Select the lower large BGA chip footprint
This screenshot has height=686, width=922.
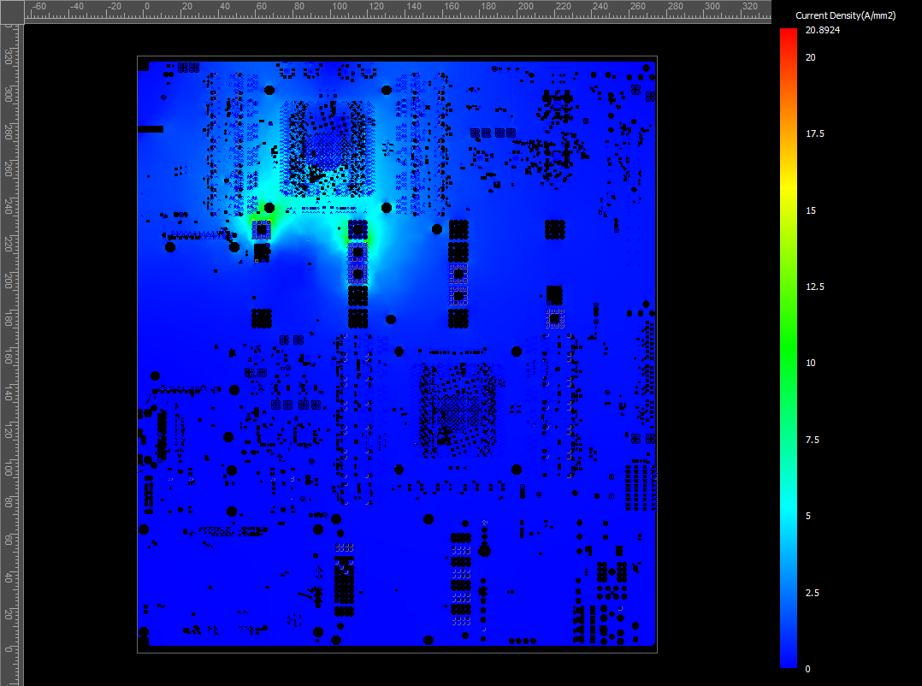click(458, 410)
